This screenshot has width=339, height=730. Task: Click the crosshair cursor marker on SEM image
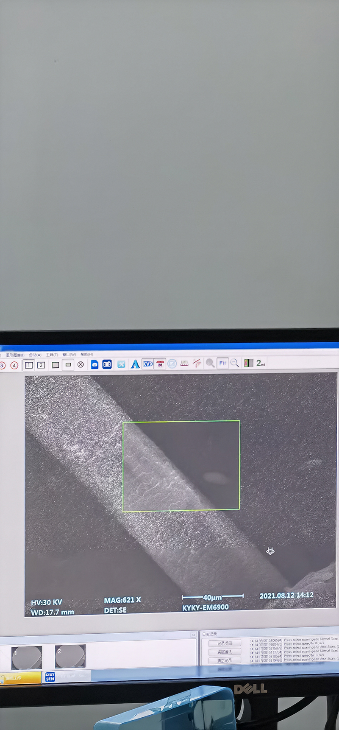click(x=270, y=551)
